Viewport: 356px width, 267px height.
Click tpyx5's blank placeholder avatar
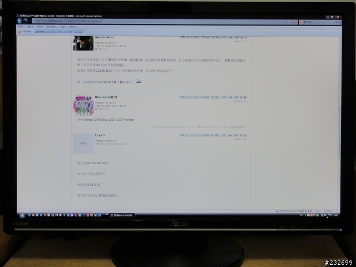click(x=83, y=144)
